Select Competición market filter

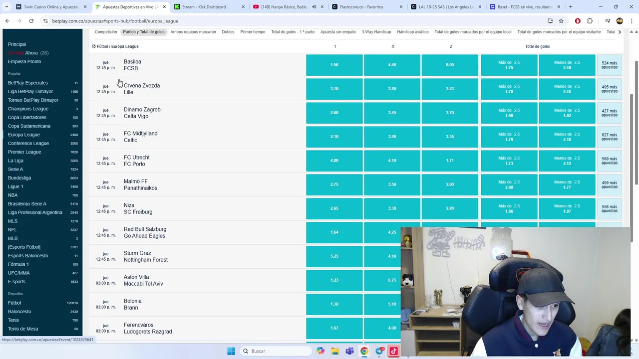click(106, 32)
